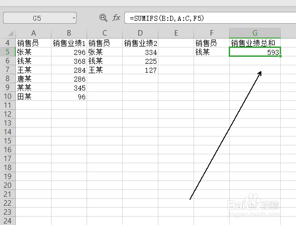Screen dimensions: 296x225
Task: Click cell G4 labeled 销售业绩总和
Action: (255, 43)
